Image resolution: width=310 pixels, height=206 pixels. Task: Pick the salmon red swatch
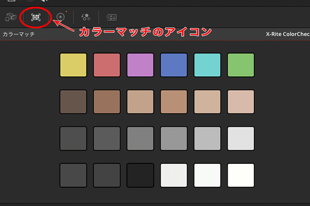tap(107, 65)
